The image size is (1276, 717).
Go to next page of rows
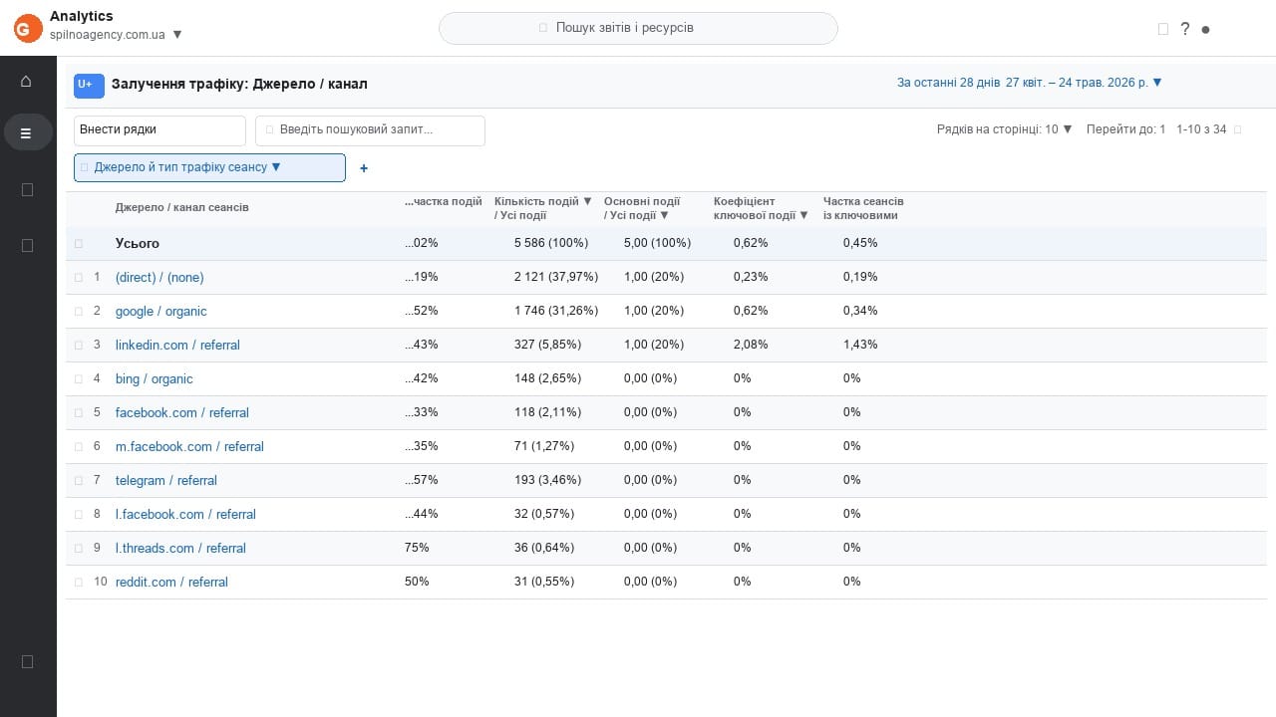[1238, 129]
